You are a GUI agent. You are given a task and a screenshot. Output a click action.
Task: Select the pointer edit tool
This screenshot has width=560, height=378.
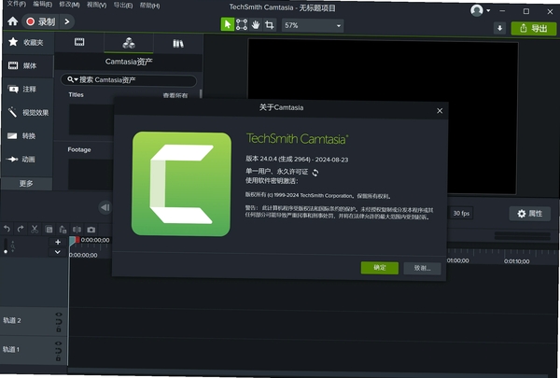[x=228, y=24]
